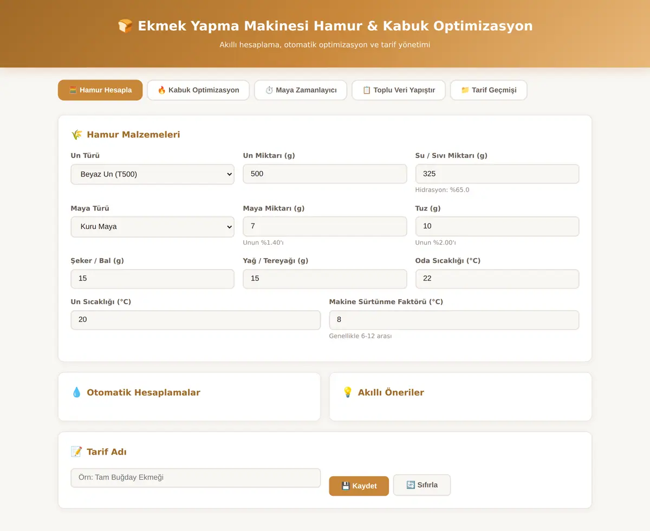Screen dimensions: 650x531
Task: Click the floppy disk icon on Kaydet
Action: click(346, 486)
